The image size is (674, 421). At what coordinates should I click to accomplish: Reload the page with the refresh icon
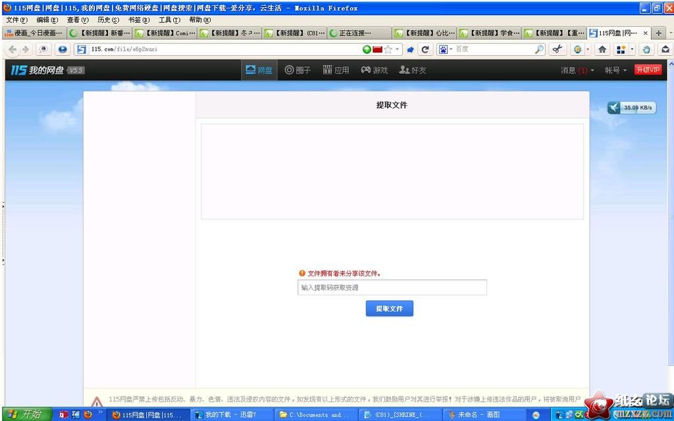[x=425, y=49]
